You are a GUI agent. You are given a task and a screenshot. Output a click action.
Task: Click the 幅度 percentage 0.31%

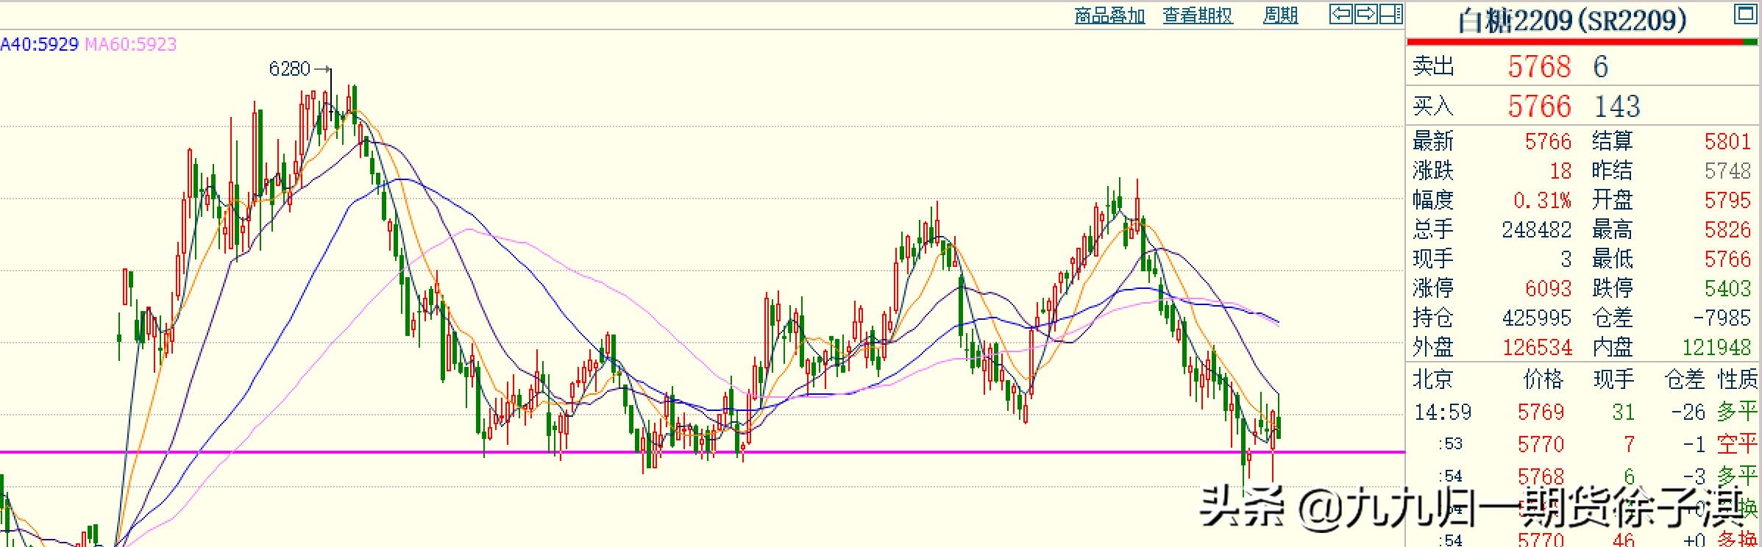1542,200
